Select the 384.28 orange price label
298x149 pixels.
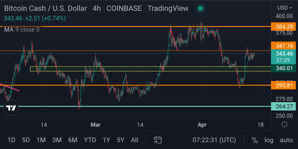point(283,27)
